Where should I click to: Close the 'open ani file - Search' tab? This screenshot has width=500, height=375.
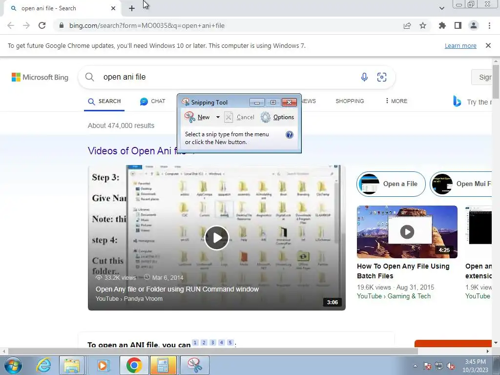[113, 8]
